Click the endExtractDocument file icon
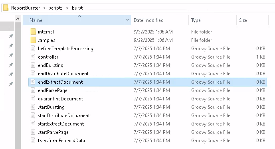275x149 pixels. click(33, 82)
